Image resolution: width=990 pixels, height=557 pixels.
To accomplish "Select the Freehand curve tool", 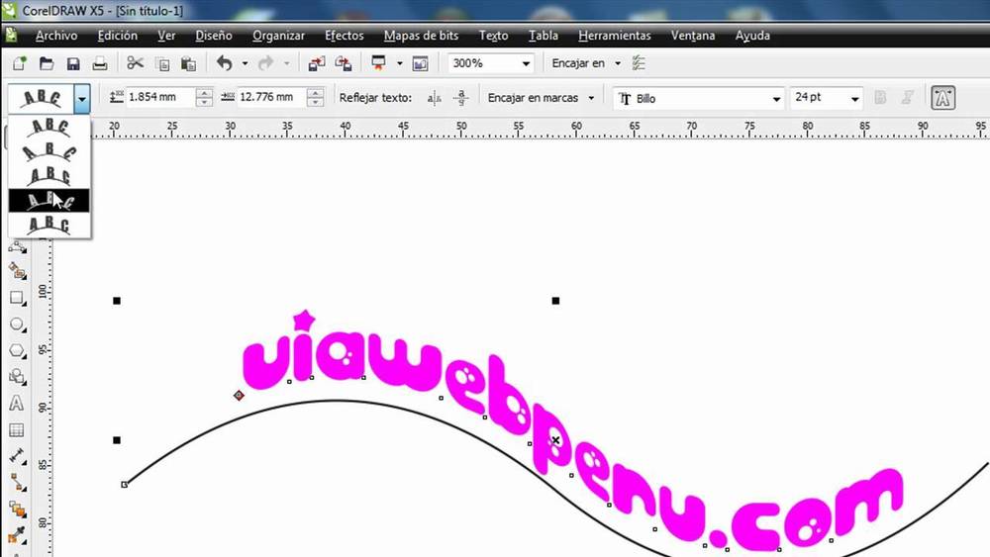I will [17, 246].
